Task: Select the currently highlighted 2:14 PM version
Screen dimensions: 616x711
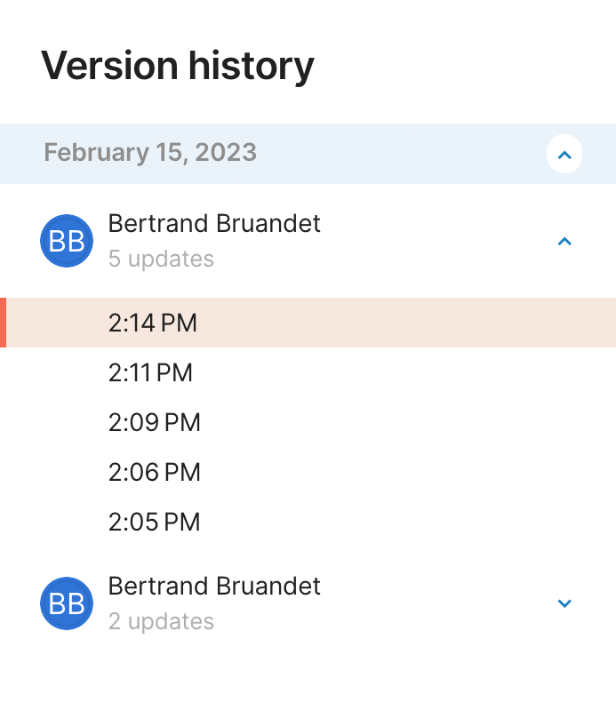Action: 152,323
